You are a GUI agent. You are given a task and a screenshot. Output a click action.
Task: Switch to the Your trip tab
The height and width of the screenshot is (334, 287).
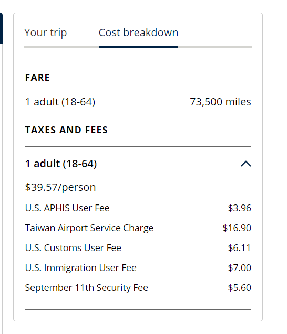pos(46,33)
